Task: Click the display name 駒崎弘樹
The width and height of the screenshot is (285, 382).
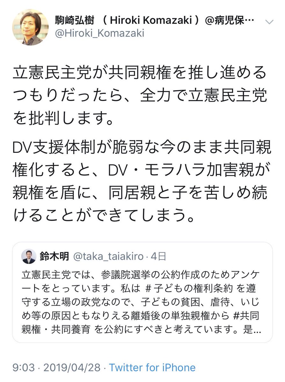Action: click(75, 21)
